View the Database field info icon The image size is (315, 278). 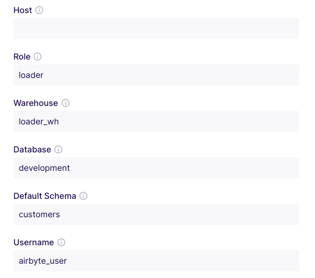58,149
